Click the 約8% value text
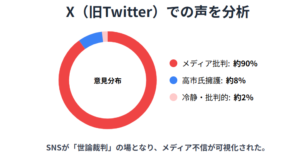 click(x=236, y=81)
